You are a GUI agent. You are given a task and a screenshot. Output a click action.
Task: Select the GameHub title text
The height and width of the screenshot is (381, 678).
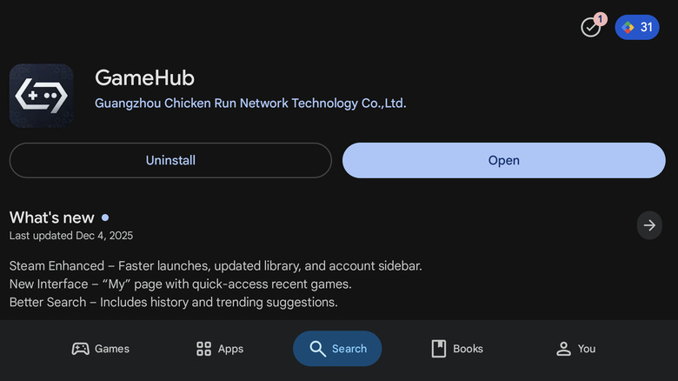(x=144, y=78)
